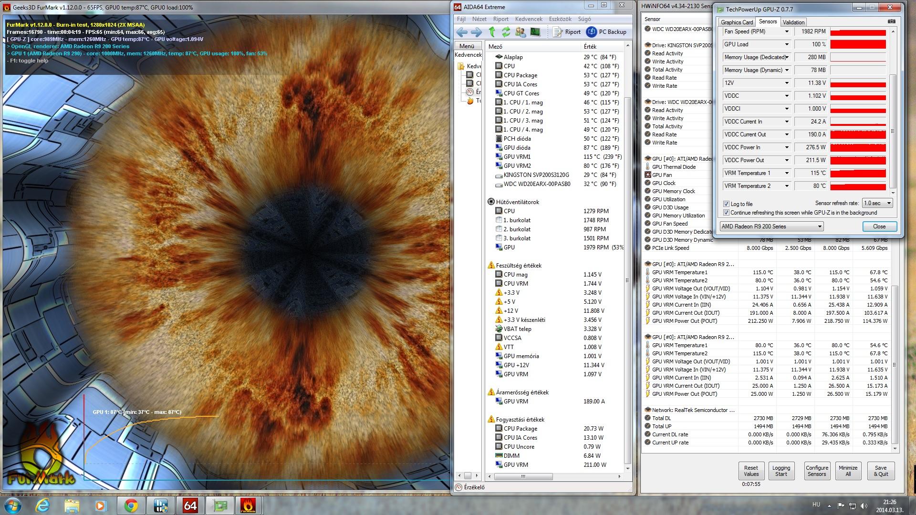The height and width of the screenshot is (515, 916).
Task: Click the Érzékelő status bar entry
Action: coord(470,487)
